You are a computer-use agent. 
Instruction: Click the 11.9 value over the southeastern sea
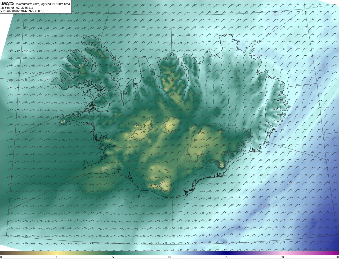pyautogui.click(x=265, y=207)
